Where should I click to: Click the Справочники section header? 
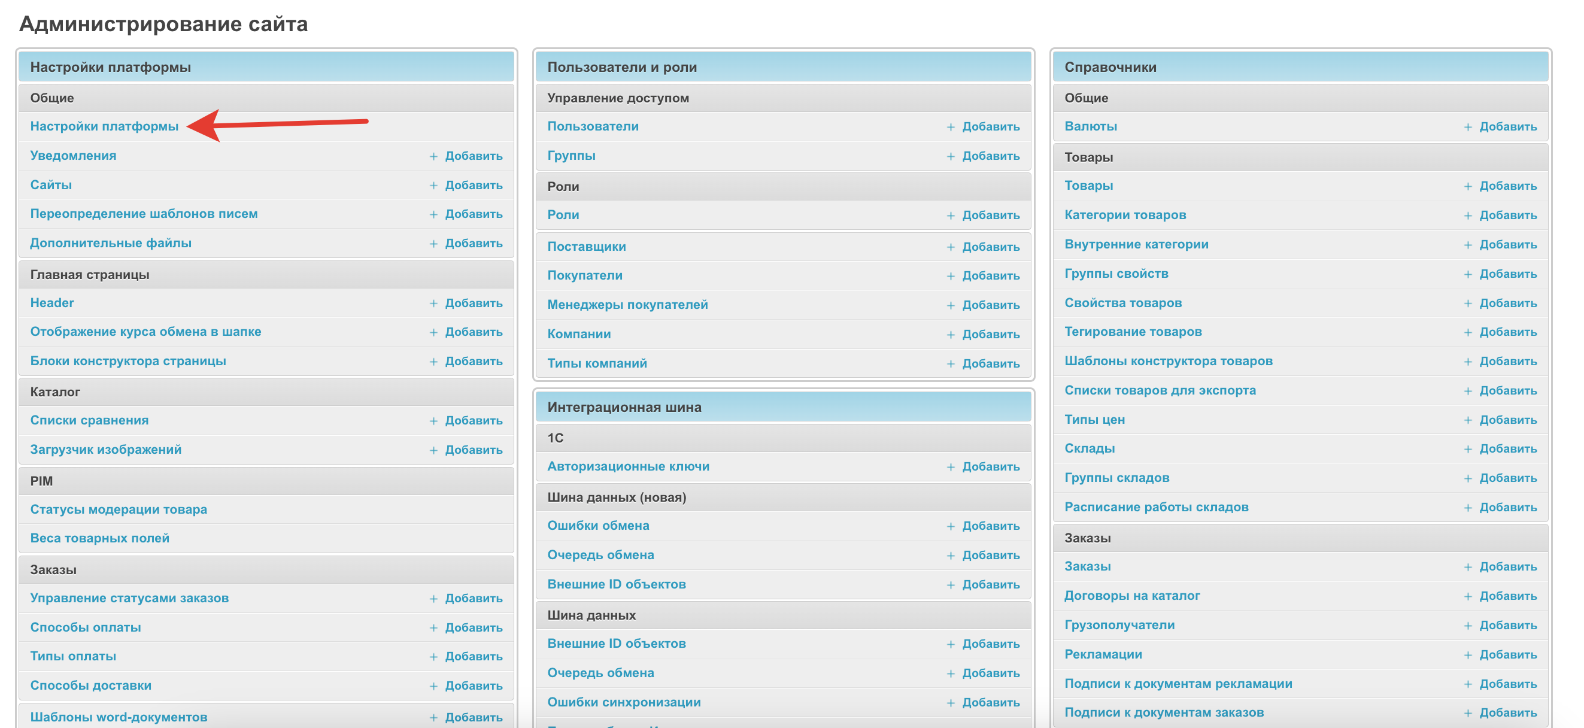pyautogui.click(x=1109, y=67)
